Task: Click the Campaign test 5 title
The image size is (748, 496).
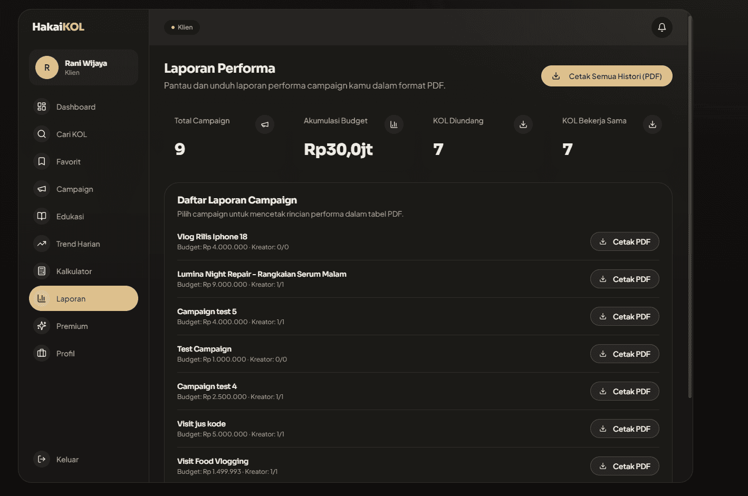Action: click(207, 312)
